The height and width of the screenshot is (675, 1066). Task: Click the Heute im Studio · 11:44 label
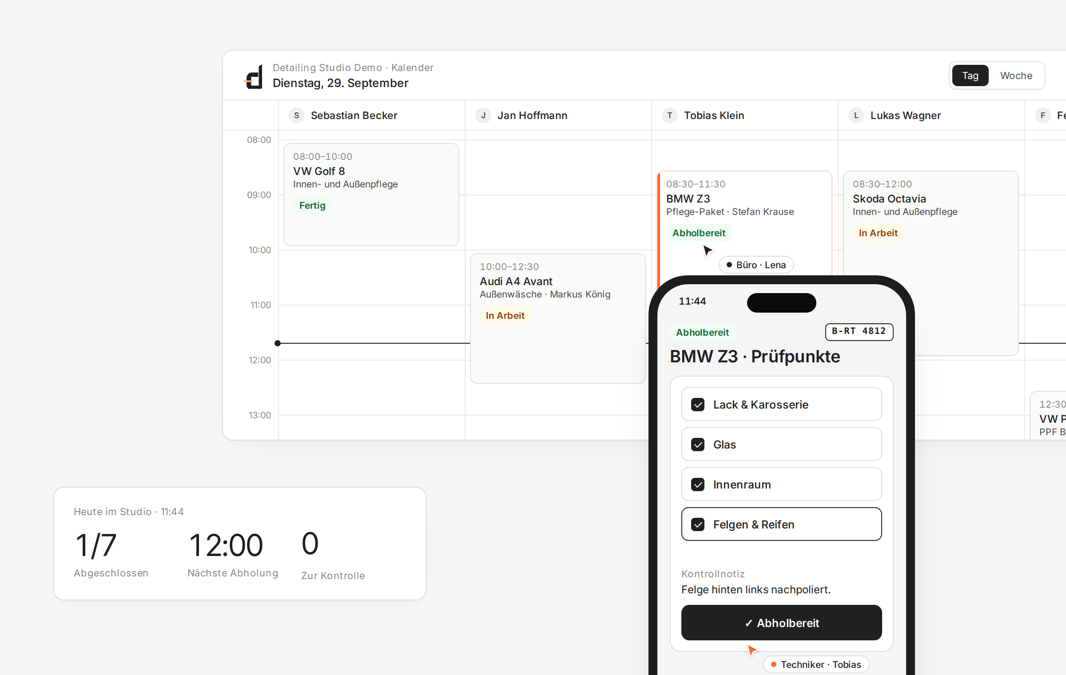(129, 512)
